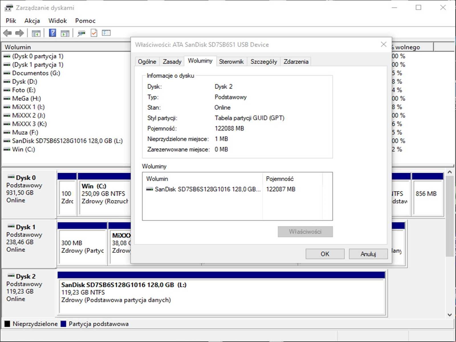Click the Dysk 1 disk icon
Viewport: 456px width, 342px height.
11,226
